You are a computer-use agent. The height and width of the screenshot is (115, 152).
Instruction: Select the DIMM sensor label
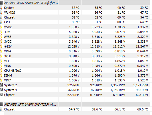[x=8, y=75]
